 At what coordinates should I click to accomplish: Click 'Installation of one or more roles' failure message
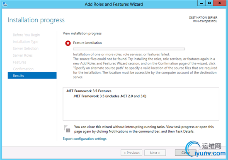[x=121, y=55]
